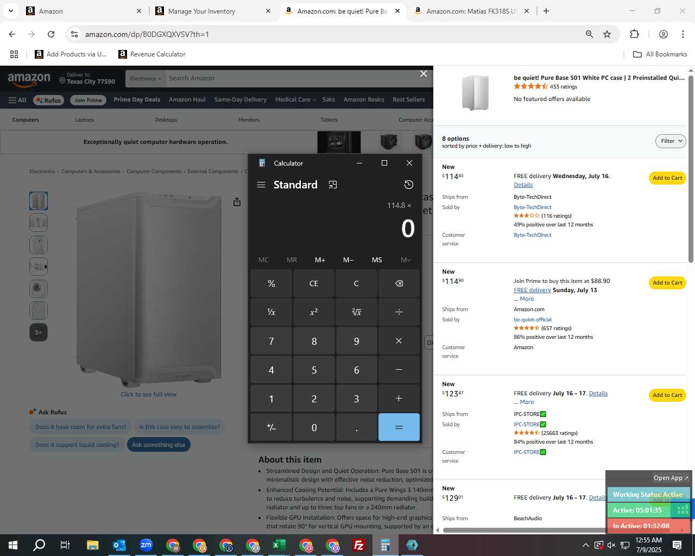
Task: Open the 3+ more images thumbnail
Action: 39,332
